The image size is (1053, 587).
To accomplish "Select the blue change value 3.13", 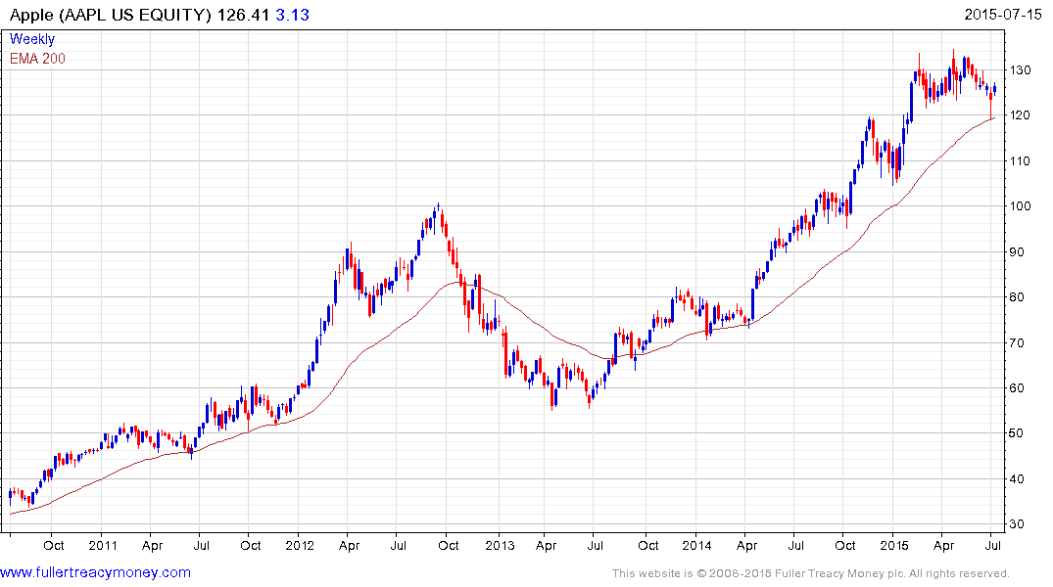I will coord(292,15).
